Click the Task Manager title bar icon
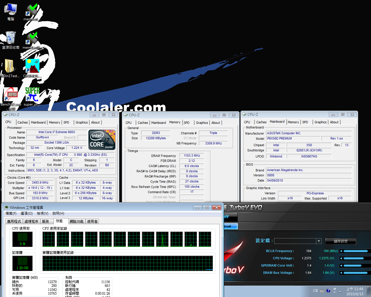The height and width of the screenshot is (297, 371). coord(6,207)
